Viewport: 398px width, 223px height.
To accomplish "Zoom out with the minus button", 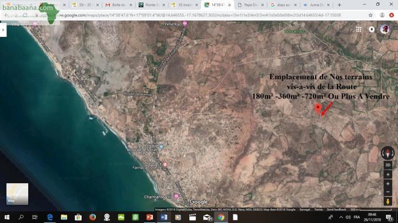I will pos(387,192).
